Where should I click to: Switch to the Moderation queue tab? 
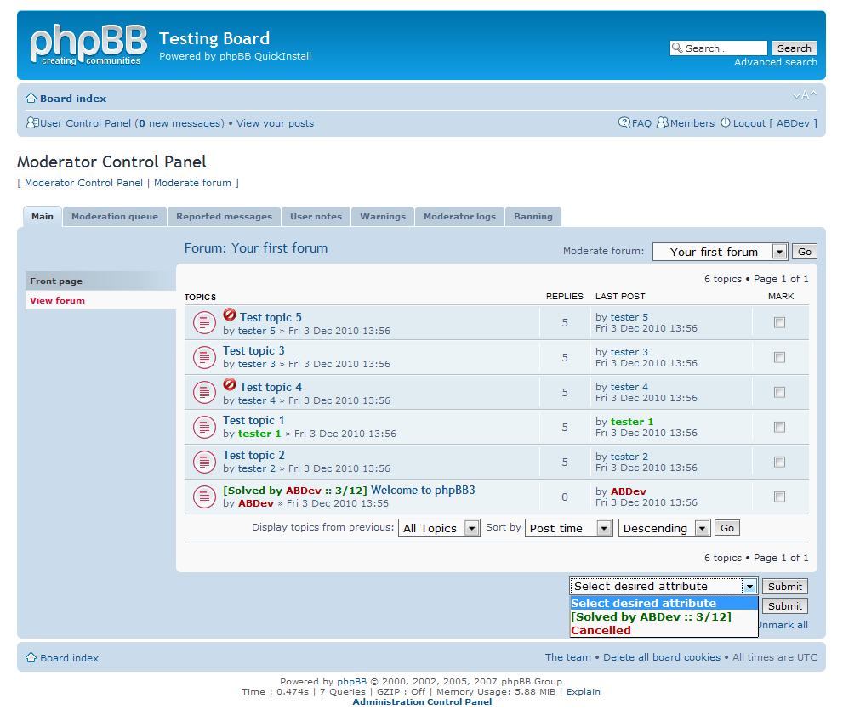(x=115, y=217)
